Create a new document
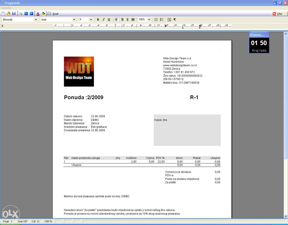The height and width of the screenshot is (225, 288). [x=3, y=14]
